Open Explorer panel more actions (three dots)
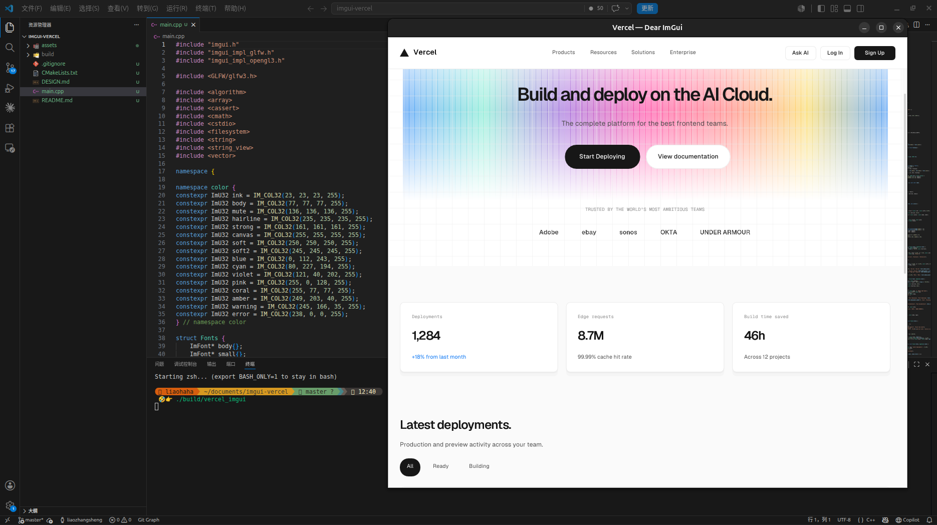937x525 pixels. [x=136, y=25]
